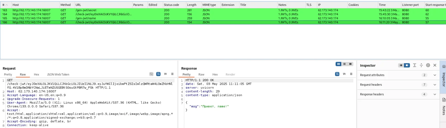The height and width of the screenshot is (128, 446).
Task: Dock Inspector panel layout right option
Action: [x=407, y=65]
